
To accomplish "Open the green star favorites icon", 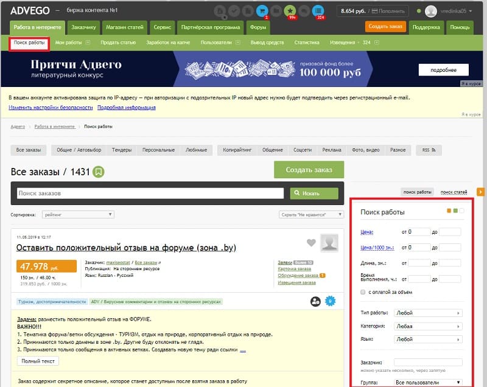I will [290, 10].
